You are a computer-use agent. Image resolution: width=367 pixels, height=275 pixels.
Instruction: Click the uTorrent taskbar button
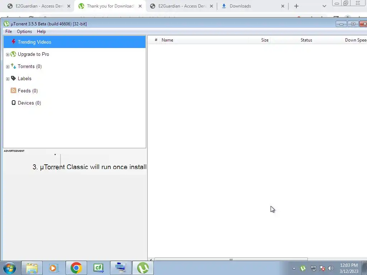[143, 268]
